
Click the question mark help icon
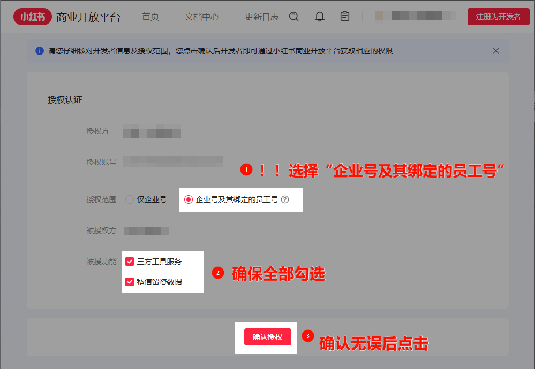click(x=285, y=199)
